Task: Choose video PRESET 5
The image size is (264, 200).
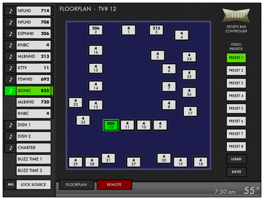Action: point(236,108)
